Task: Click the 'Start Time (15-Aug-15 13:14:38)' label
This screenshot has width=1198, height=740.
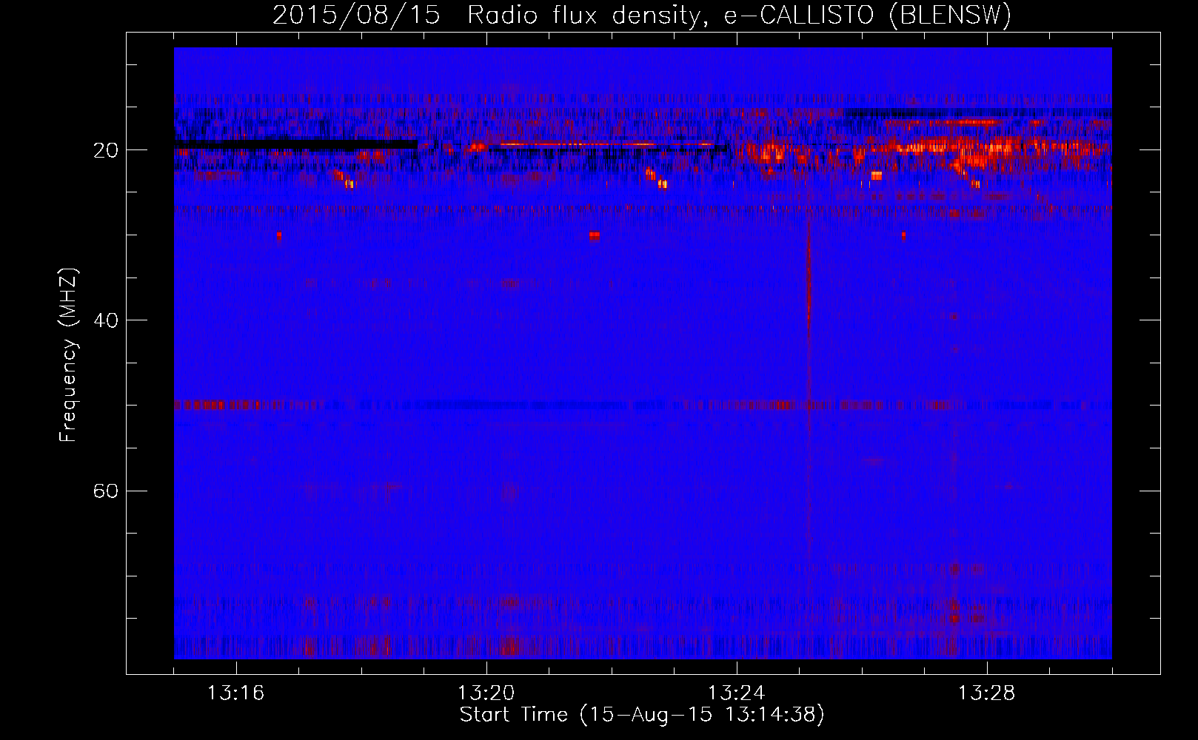Action: tap(642, 715)
